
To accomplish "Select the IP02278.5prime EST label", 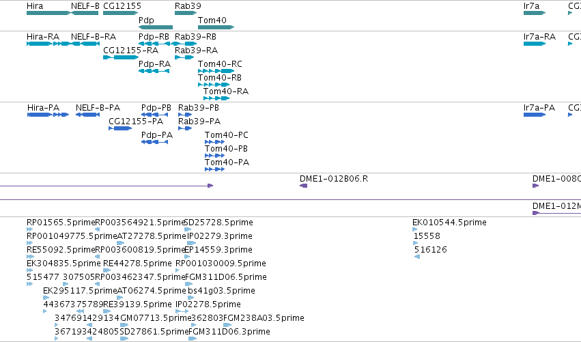I will (208, 305).
